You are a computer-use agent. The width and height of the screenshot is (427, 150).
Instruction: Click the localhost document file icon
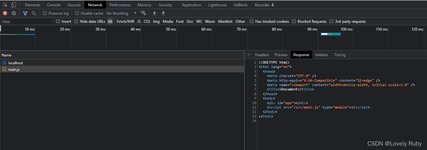click(x=4, y=63)
